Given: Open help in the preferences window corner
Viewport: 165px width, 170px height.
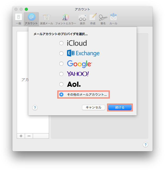Looking at the screenshot, I should pyautogui.click(x=145, y=145).
